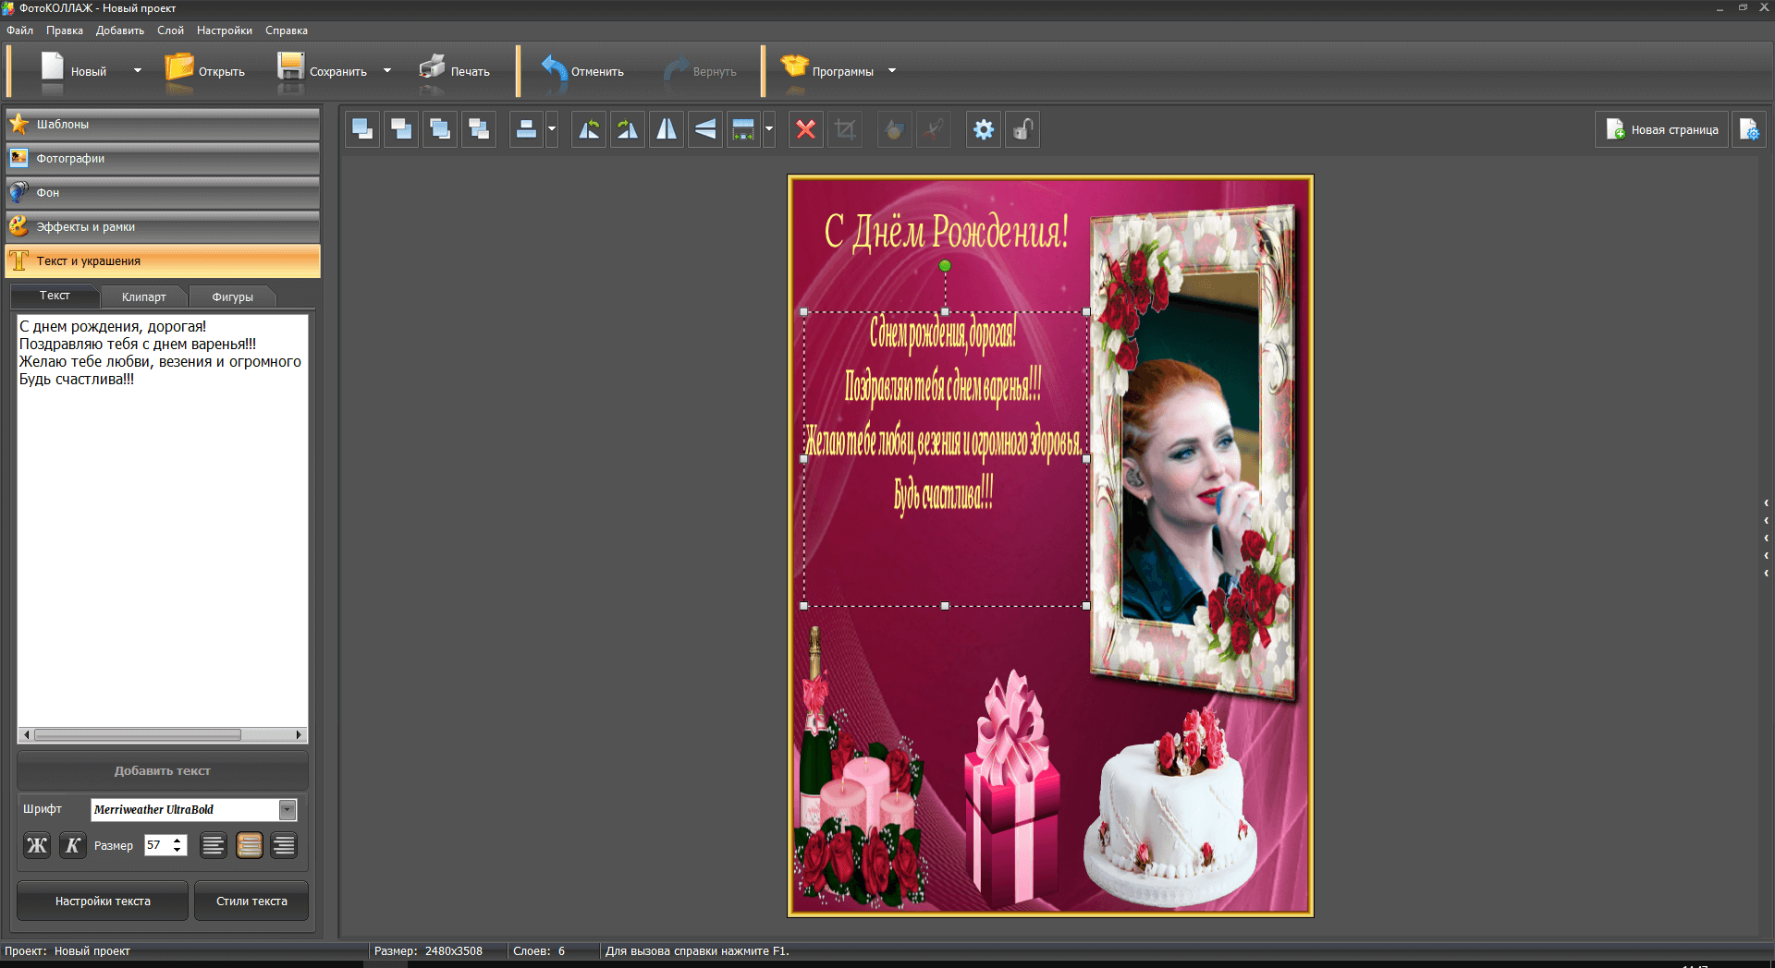Screen dimensions: 1775x968
Task: Increase font size with stepper arrow
Action: [x=177, y=841]
